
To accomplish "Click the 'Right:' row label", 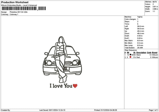I will pos(127,29).
